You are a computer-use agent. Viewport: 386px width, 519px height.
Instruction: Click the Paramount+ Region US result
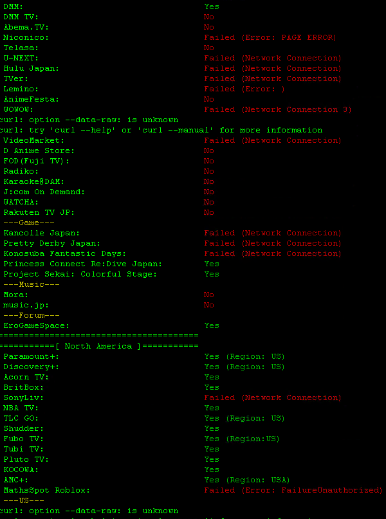pos(244,356)
